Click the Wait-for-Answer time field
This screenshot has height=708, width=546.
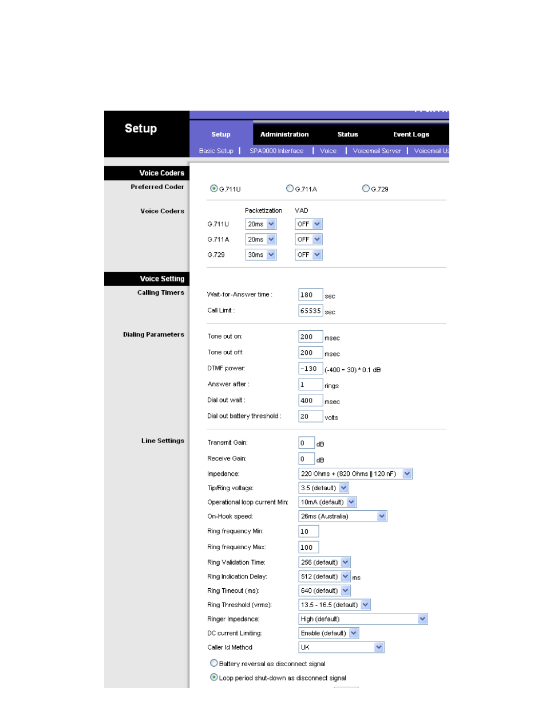[311, 295]
